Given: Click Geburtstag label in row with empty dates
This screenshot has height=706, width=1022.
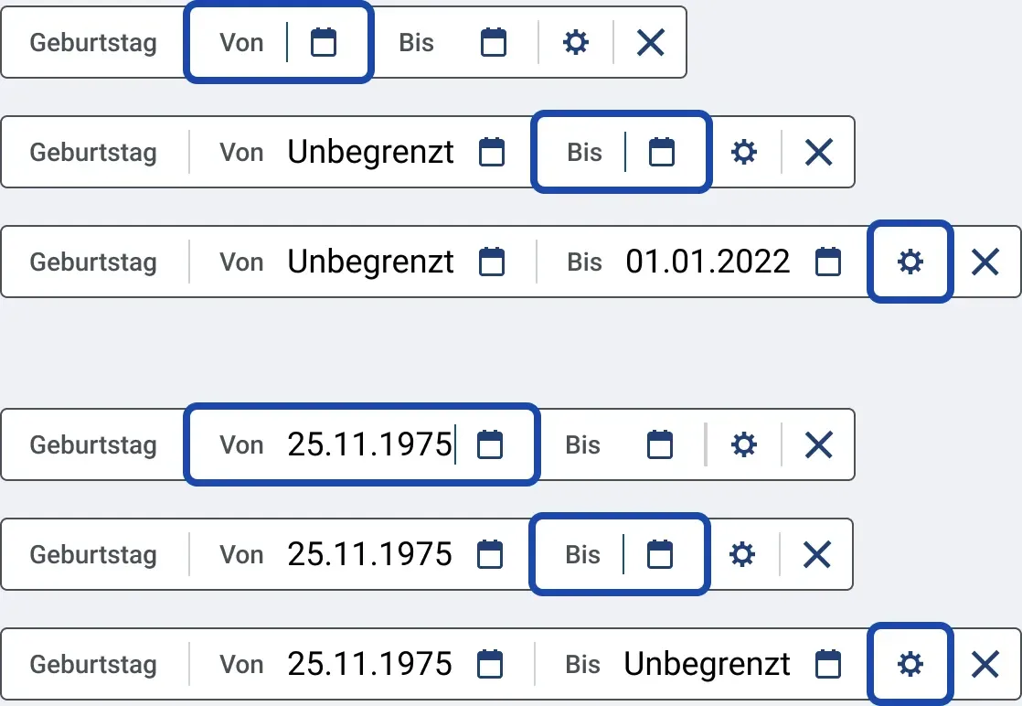Looking at the screenshot, I should [x=93, y=43].
